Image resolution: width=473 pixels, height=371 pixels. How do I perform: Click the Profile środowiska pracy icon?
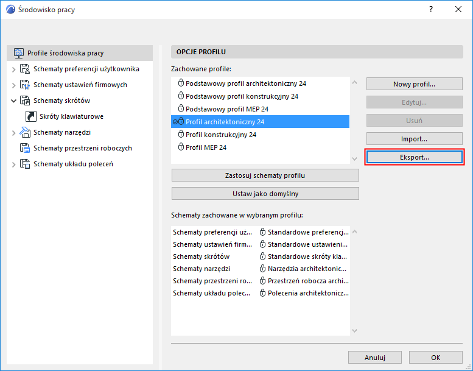coord(19,53)
